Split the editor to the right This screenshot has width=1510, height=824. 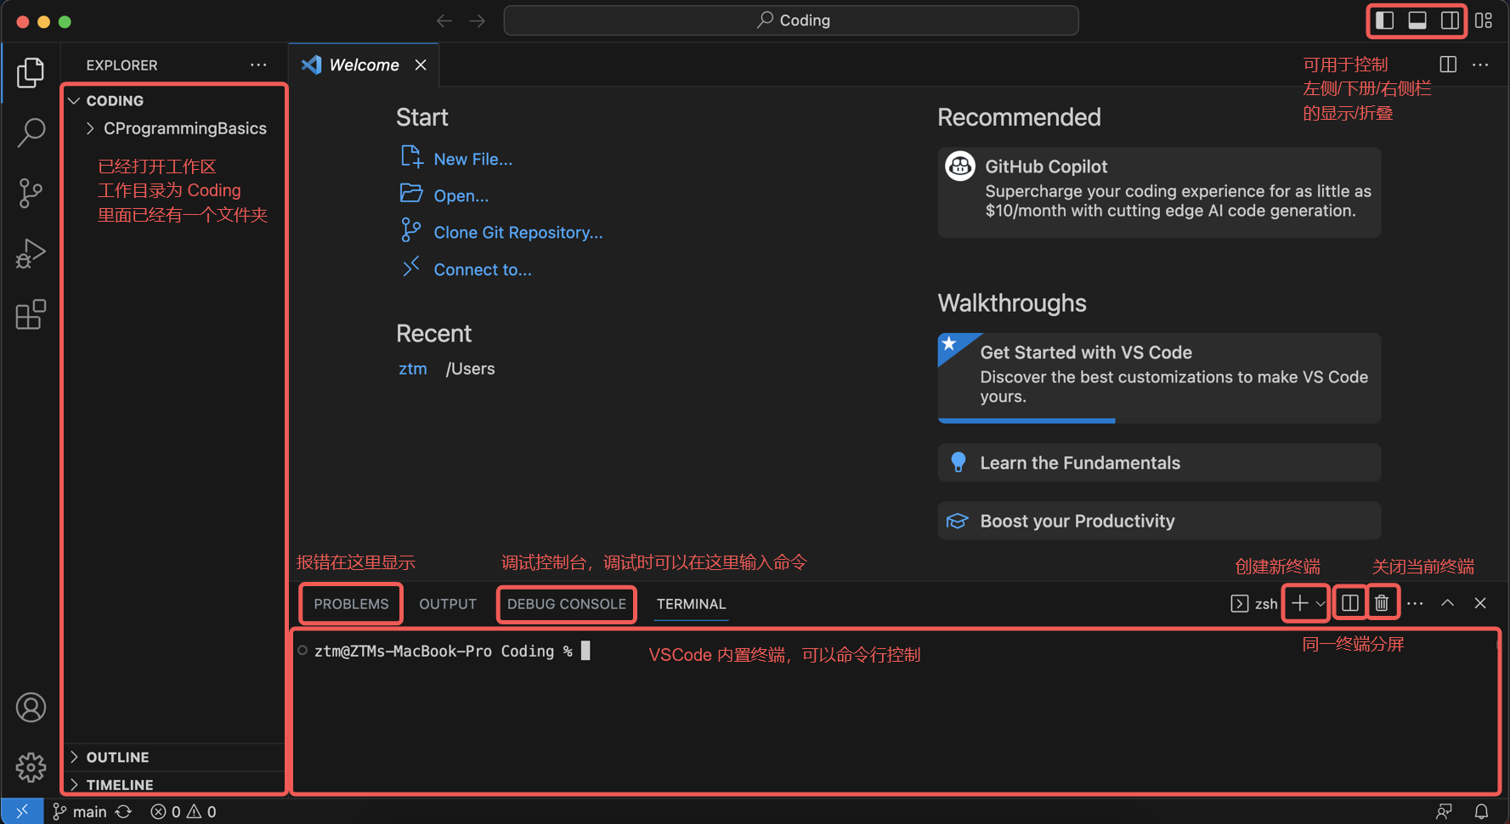1448,65
